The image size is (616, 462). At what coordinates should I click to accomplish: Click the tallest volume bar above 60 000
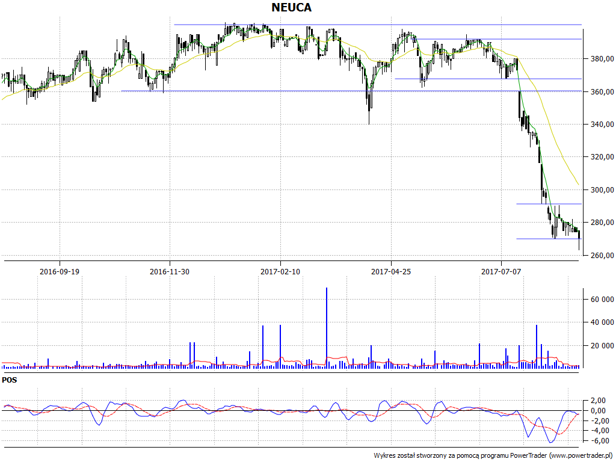pos(327,328)
